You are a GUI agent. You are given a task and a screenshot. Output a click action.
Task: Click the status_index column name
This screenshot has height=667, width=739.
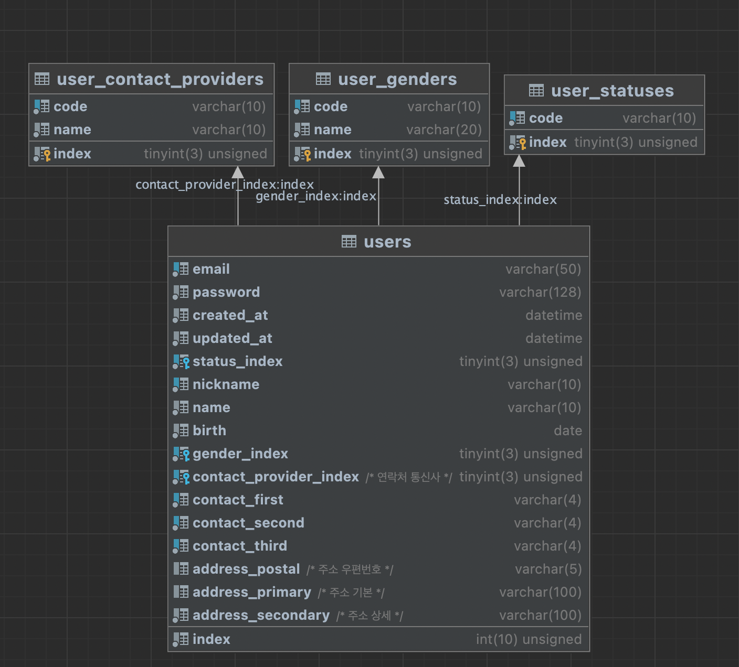click(x=237, y=361)
